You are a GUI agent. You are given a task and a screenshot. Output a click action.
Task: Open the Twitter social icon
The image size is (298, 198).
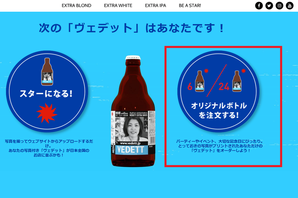click(x=269, y=6)
